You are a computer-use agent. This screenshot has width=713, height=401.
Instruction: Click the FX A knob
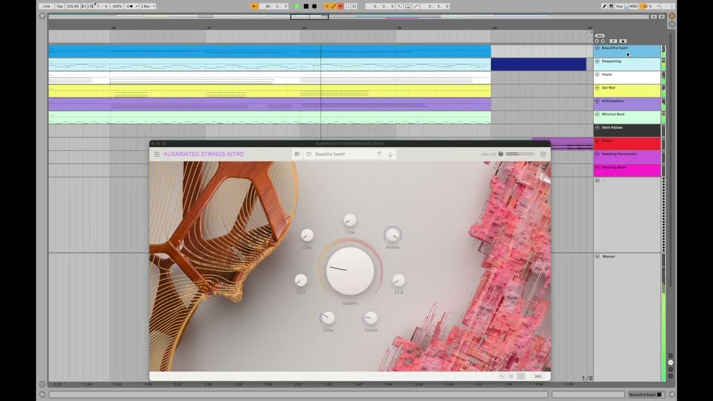(x=301, y=280)
